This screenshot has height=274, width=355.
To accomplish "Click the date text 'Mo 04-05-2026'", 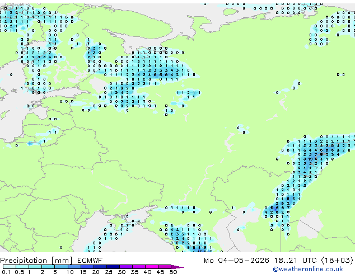I will pos(237,261).
